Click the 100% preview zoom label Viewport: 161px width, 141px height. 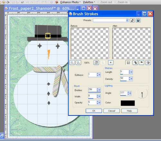(87, 63)
